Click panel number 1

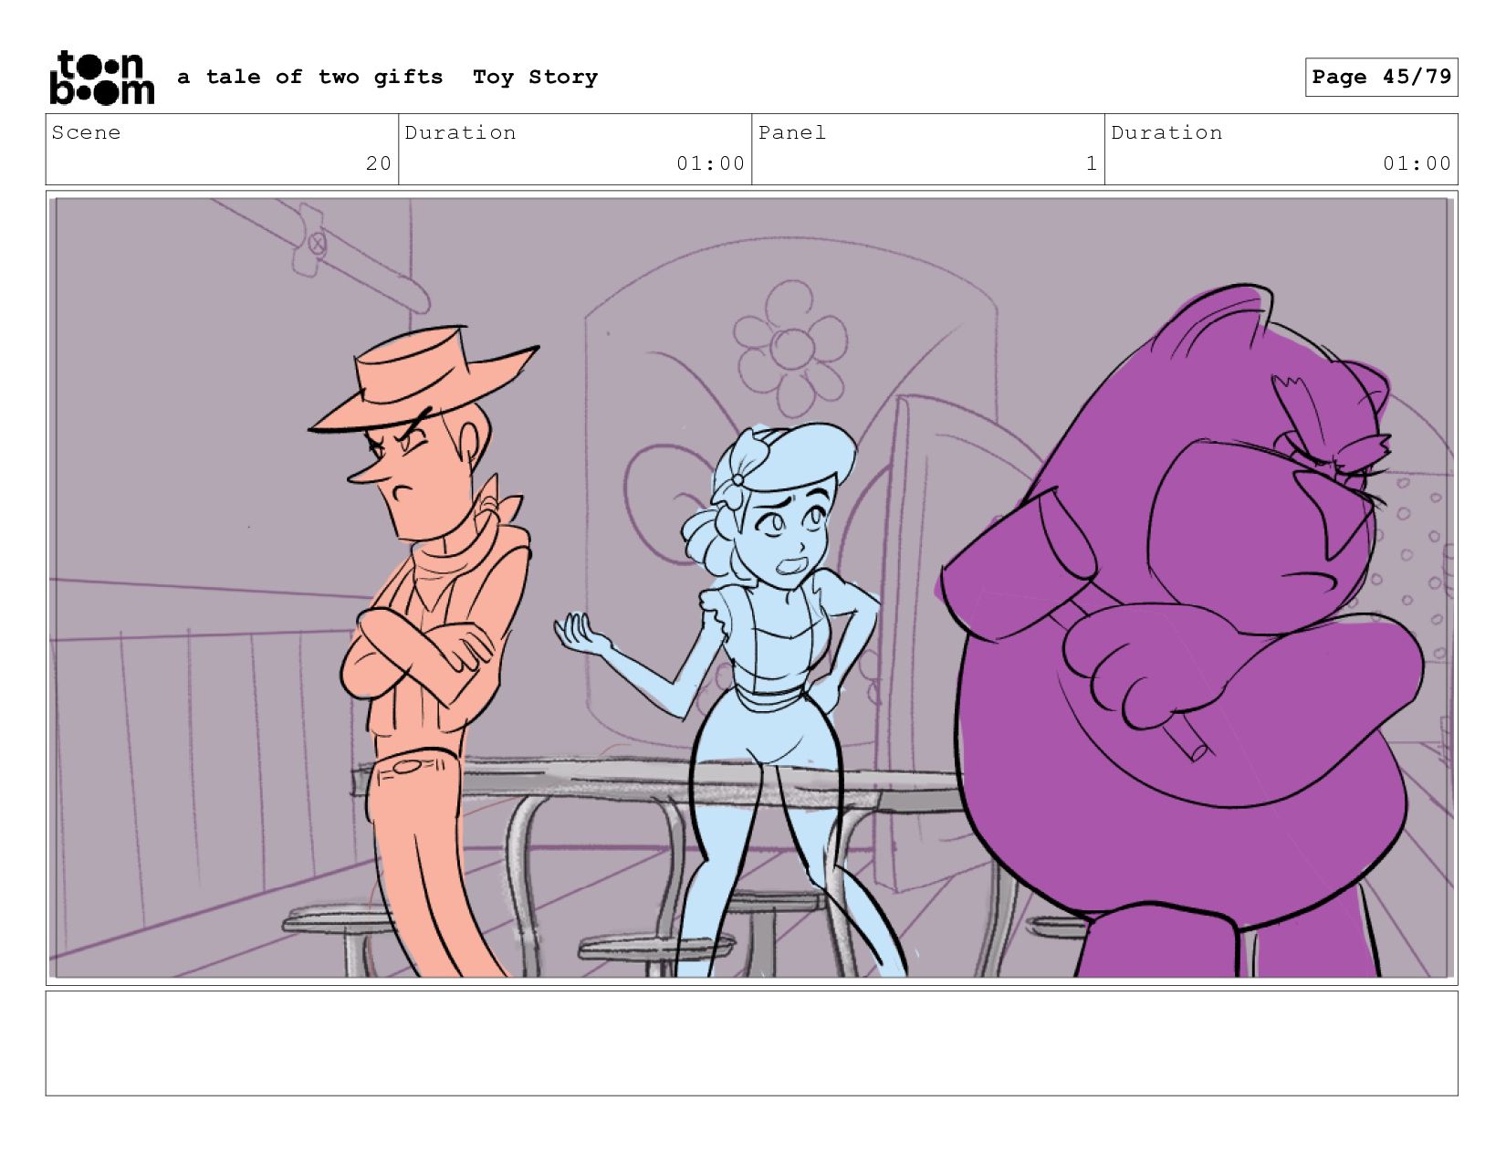[1091, 163]
